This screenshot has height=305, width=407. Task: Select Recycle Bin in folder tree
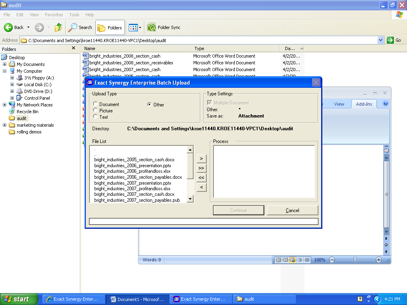pyautogui.click(x=27, y=112)
